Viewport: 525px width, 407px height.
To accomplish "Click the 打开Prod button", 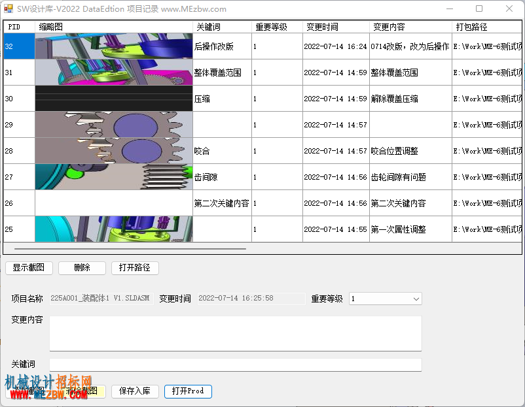I will pyautogui.click(x=188, y=391).
